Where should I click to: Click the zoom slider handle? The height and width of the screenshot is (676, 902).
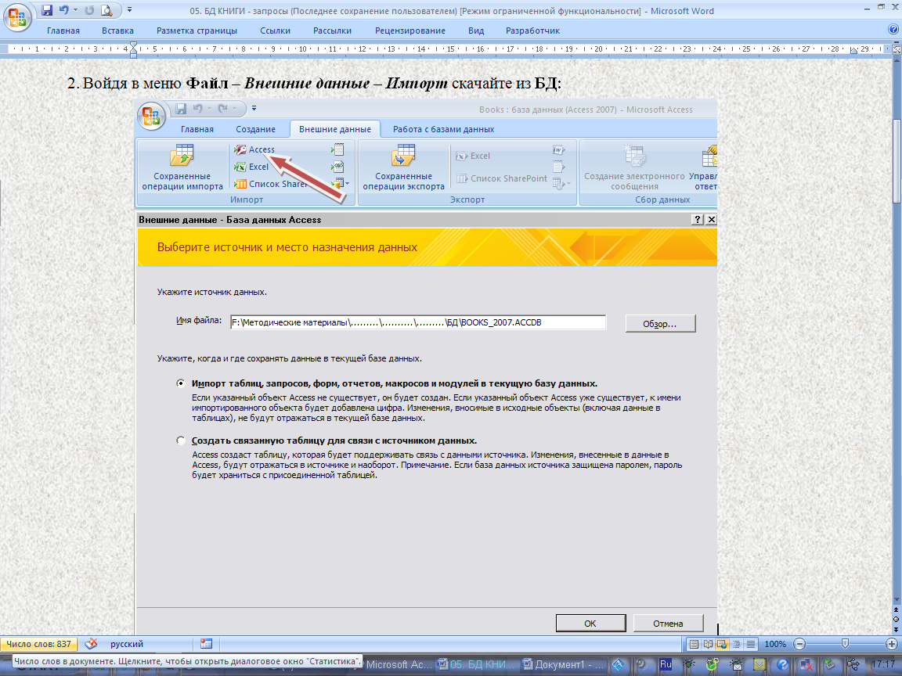click(x=845, y=644)
